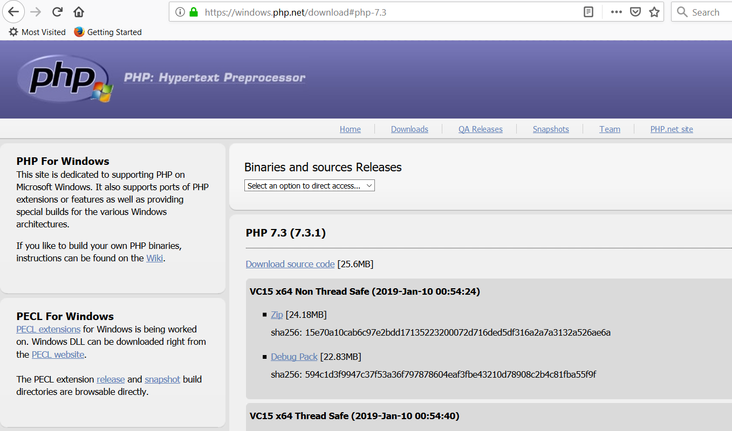This screenshot has height=431, width=732.
Task: Reload the page with the refresh icon
Action: pos(57,12)
